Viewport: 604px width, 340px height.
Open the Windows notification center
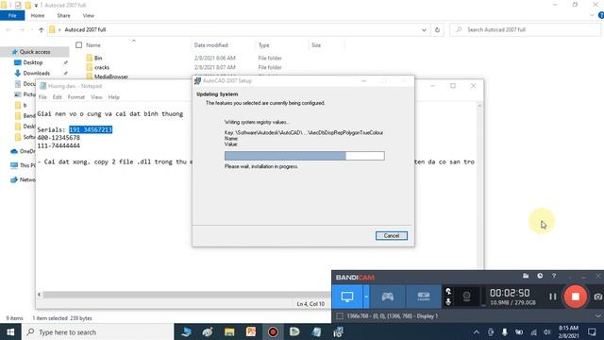tap(592, 331)
